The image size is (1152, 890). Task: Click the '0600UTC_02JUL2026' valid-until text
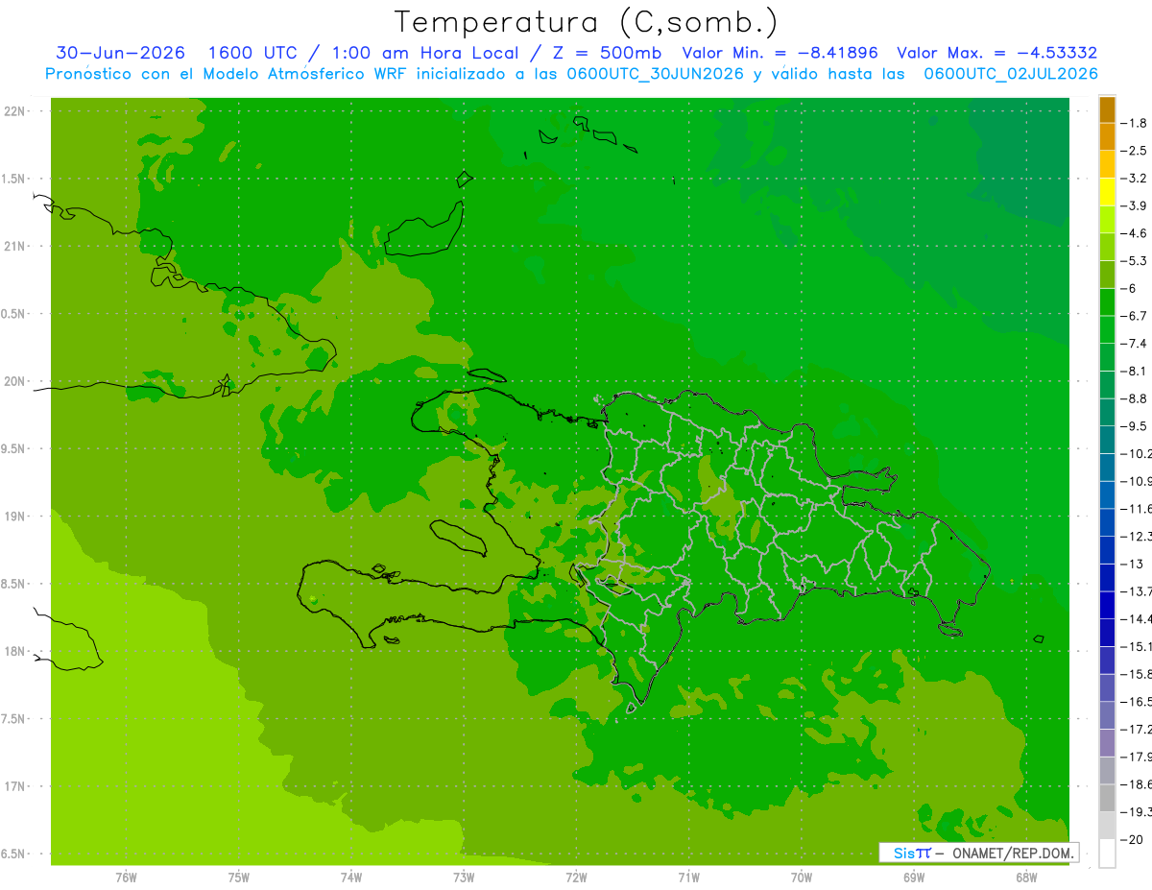pos(1011,74)
